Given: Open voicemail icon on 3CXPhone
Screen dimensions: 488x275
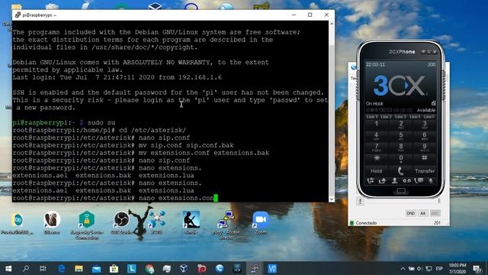Looking at the screenshot, I should [x=406, y=180].
